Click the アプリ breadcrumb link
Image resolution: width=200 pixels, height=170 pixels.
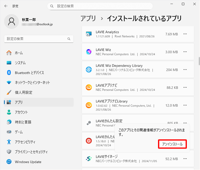(x=88, y=18)
